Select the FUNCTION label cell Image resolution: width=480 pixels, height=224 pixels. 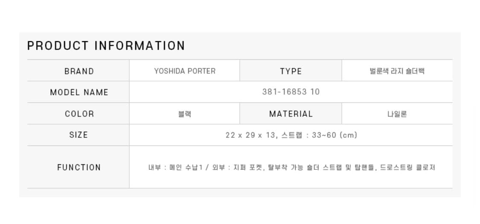(x=79, y=167)
